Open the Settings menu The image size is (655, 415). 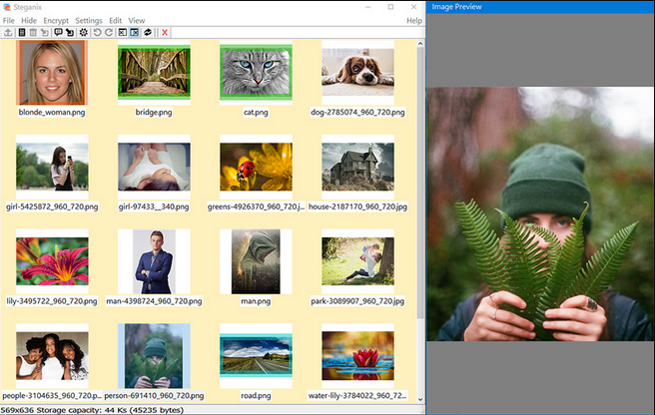point(89,21)
